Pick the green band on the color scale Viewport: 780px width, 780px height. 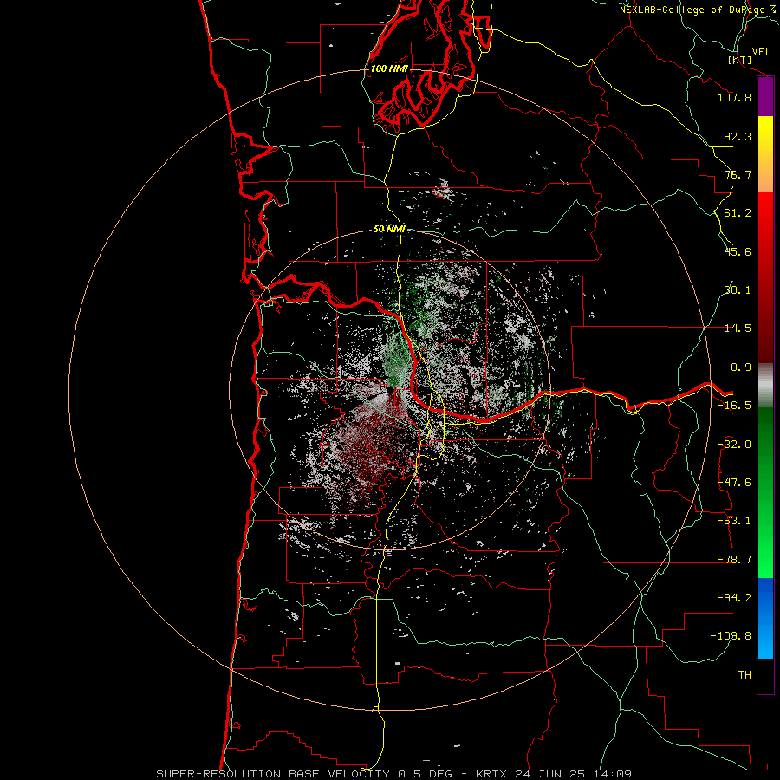[x=765, y=492]
